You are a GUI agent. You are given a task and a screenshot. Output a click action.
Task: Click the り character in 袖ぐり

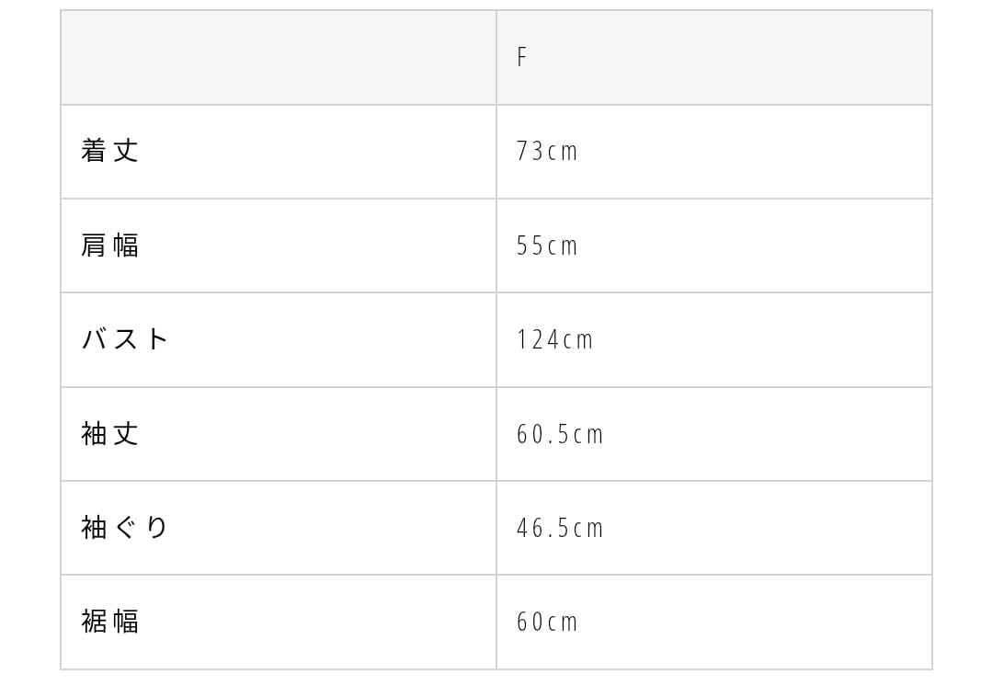point(157,528)
